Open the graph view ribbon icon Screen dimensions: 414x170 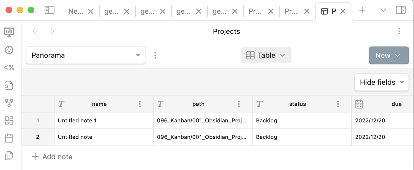tap(9, 103)
